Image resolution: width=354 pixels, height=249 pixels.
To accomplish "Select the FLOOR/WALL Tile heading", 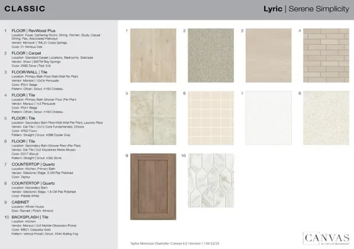I will coord(29,72).
